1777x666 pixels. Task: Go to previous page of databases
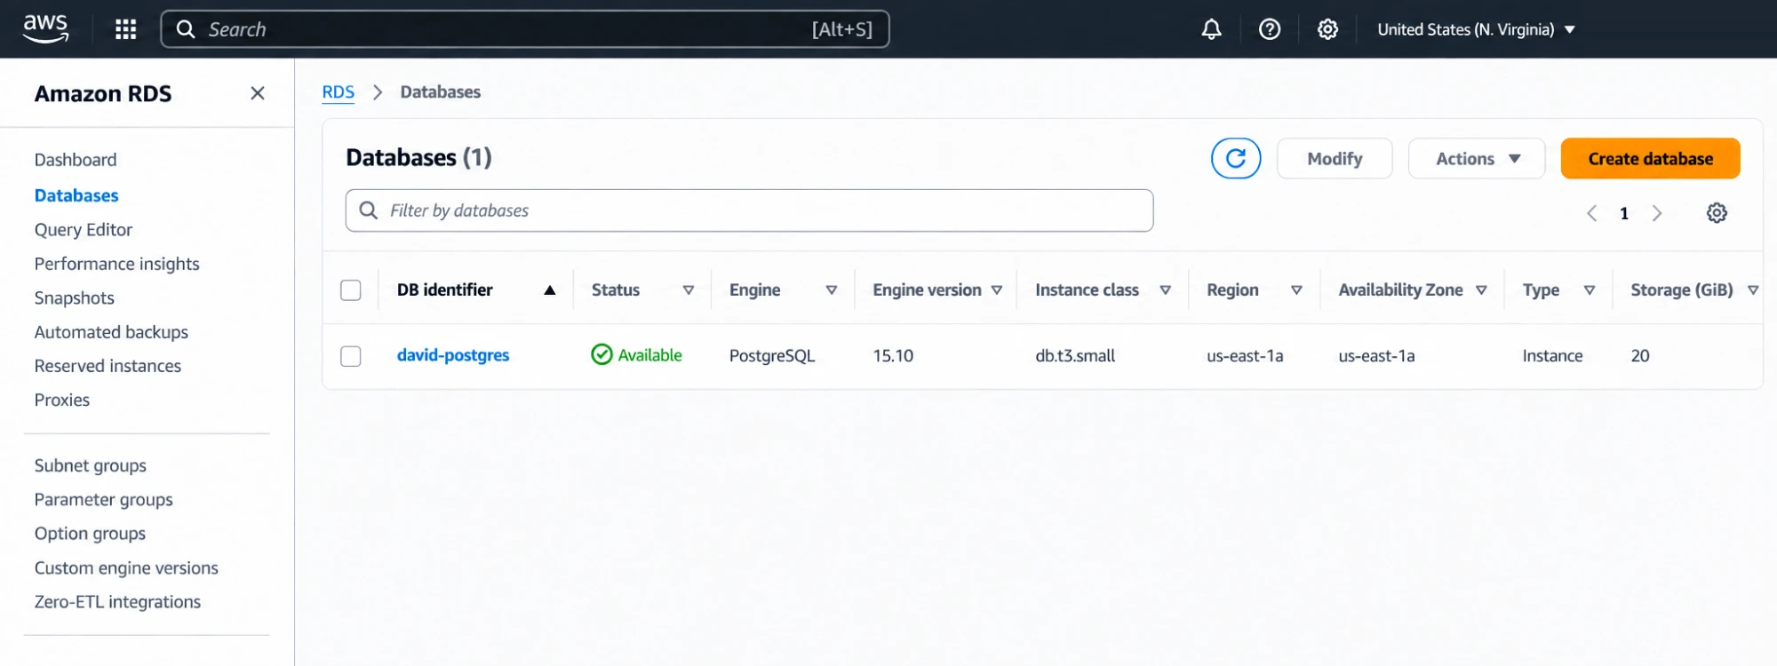point(1591,213)
